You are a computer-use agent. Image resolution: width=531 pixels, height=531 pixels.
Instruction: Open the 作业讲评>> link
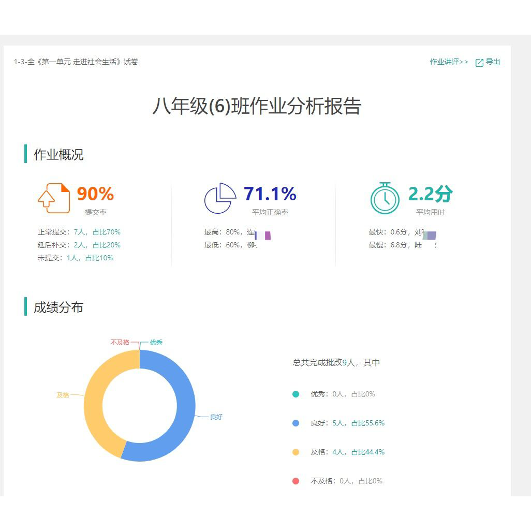(448, 62)
